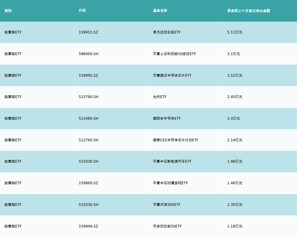Screen dimensions: 297x237
Task: Select fund 华夏中证动漫游戏ETF
Action: coord(170,183)
